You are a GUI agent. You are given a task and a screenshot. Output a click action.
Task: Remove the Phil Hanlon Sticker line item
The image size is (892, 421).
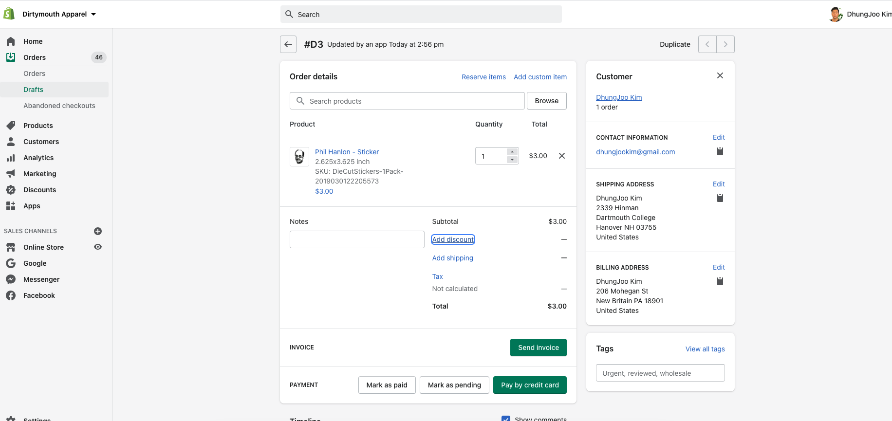point(562,156)
